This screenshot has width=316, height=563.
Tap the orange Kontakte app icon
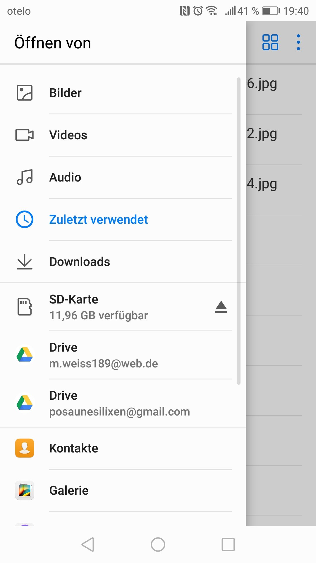coord(25,448)
